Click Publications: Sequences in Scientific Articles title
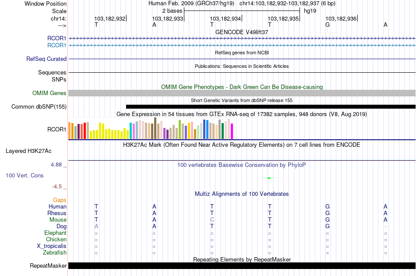Image resolution: width=416 pixels, height=276 pixels. (242, 66)
